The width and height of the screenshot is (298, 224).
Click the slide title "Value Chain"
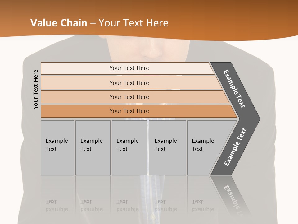[59, 23]
